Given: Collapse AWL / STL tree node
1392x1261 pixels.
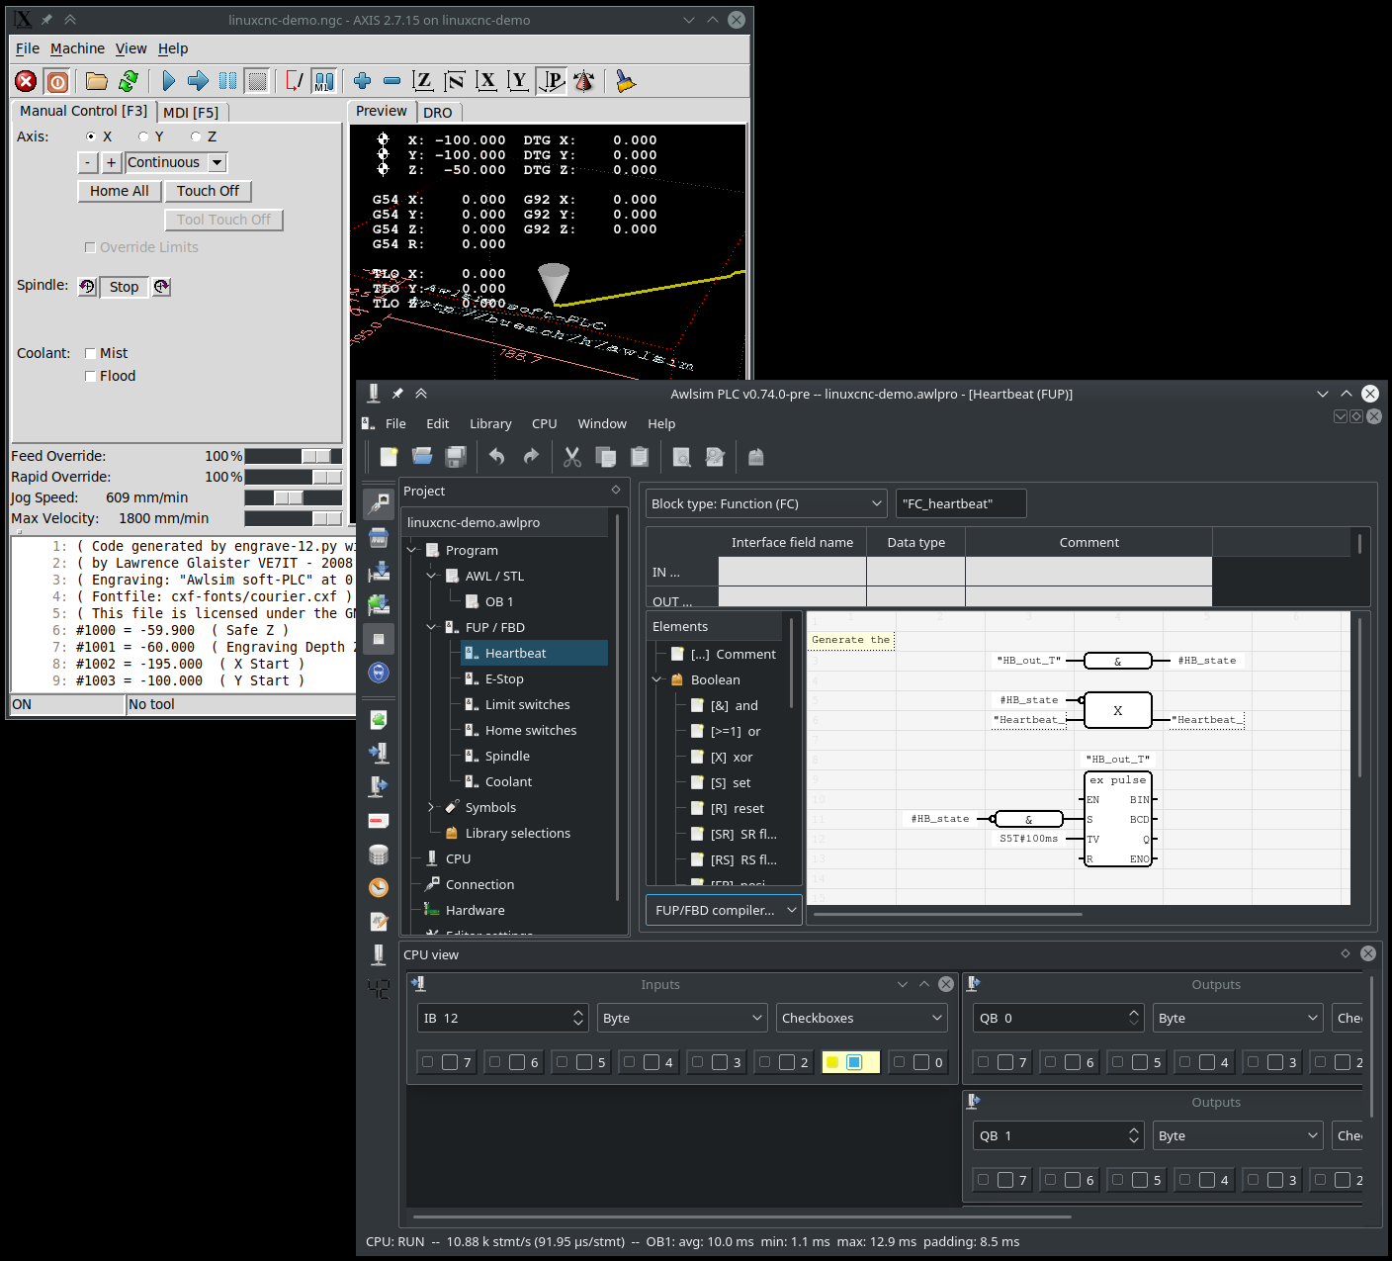Looking at the screenshot, I should click(432, 576).
